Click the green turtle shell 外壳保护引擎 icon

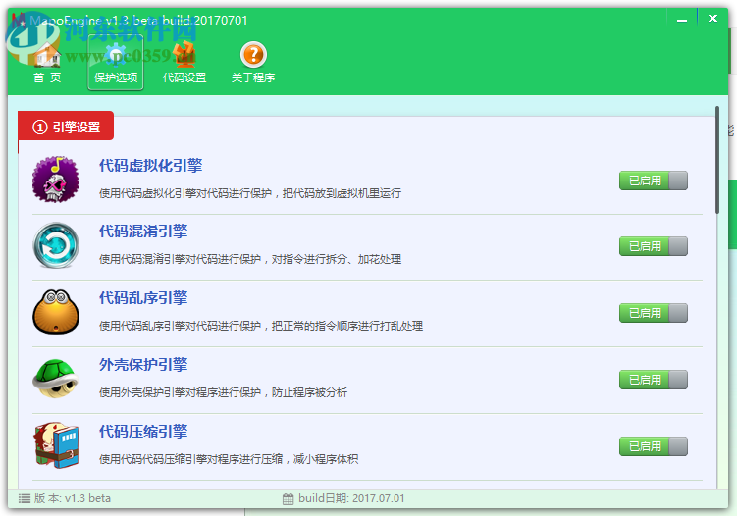(x=56, y=379)
